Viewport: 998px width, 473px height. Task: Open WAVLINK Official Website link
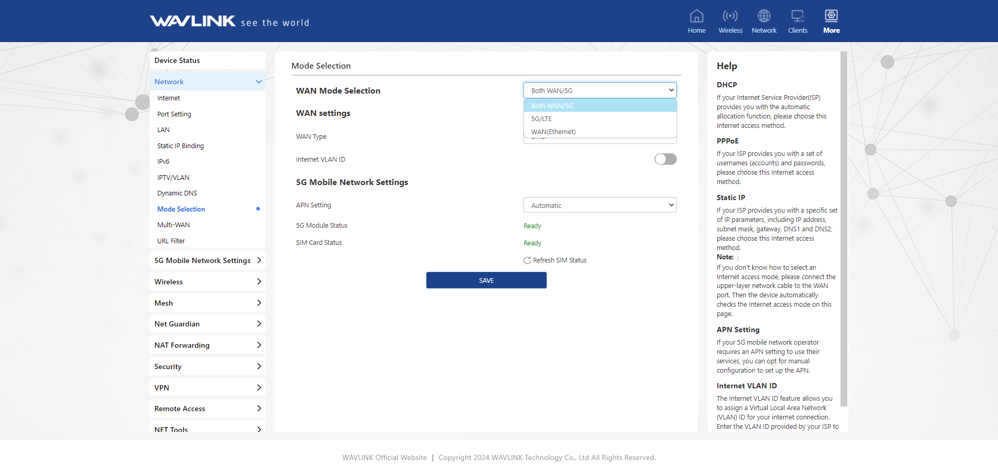click(384, 458)
